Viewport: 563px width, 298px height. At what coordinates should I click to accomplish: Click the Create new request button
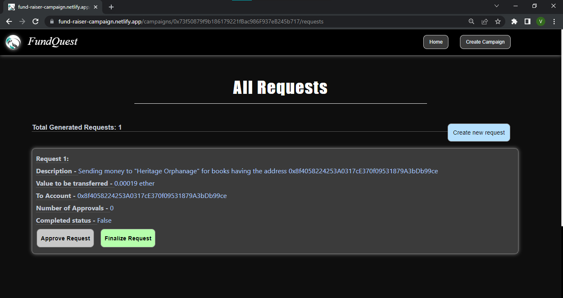tap(479, 133)
